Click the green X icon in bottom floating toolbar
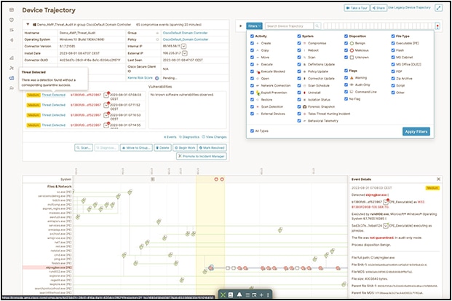The height and width of the screenshot is (301, 452). coord(223,295)
